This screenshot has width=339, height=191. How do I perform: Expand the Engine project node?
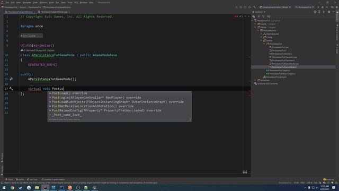pos(255,24)
